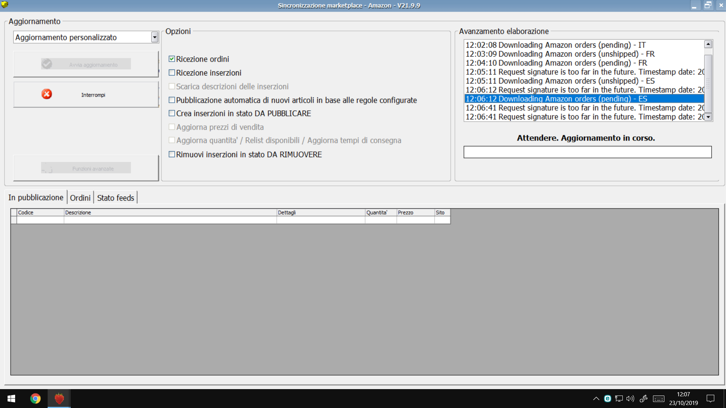Screen dimensions: 726x408
Task: Select the strawberry app in the taskbar
Action: pos(59,399)
